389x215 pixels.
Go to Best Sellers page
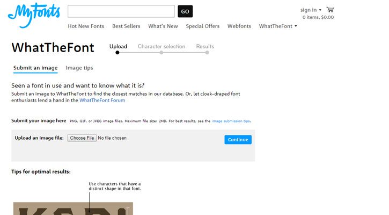126,26
